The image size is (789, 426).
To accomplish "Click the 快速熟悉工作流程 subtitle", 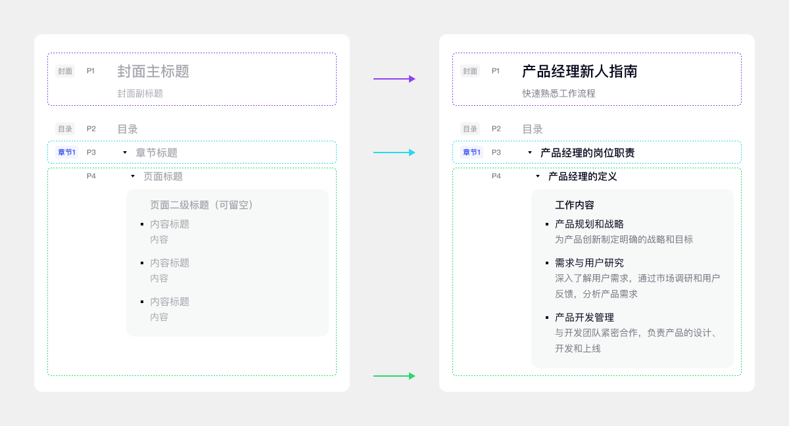I will [558, 93].
